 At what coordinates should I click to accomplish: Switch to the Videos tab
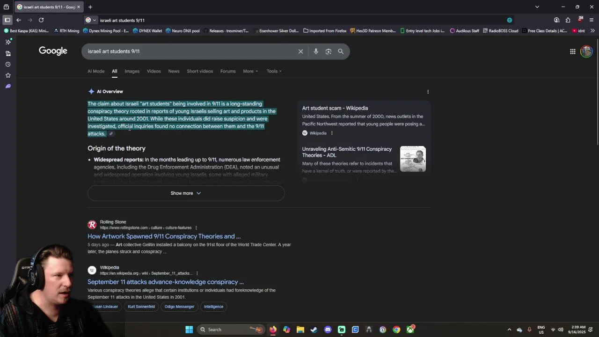[153, 71]
